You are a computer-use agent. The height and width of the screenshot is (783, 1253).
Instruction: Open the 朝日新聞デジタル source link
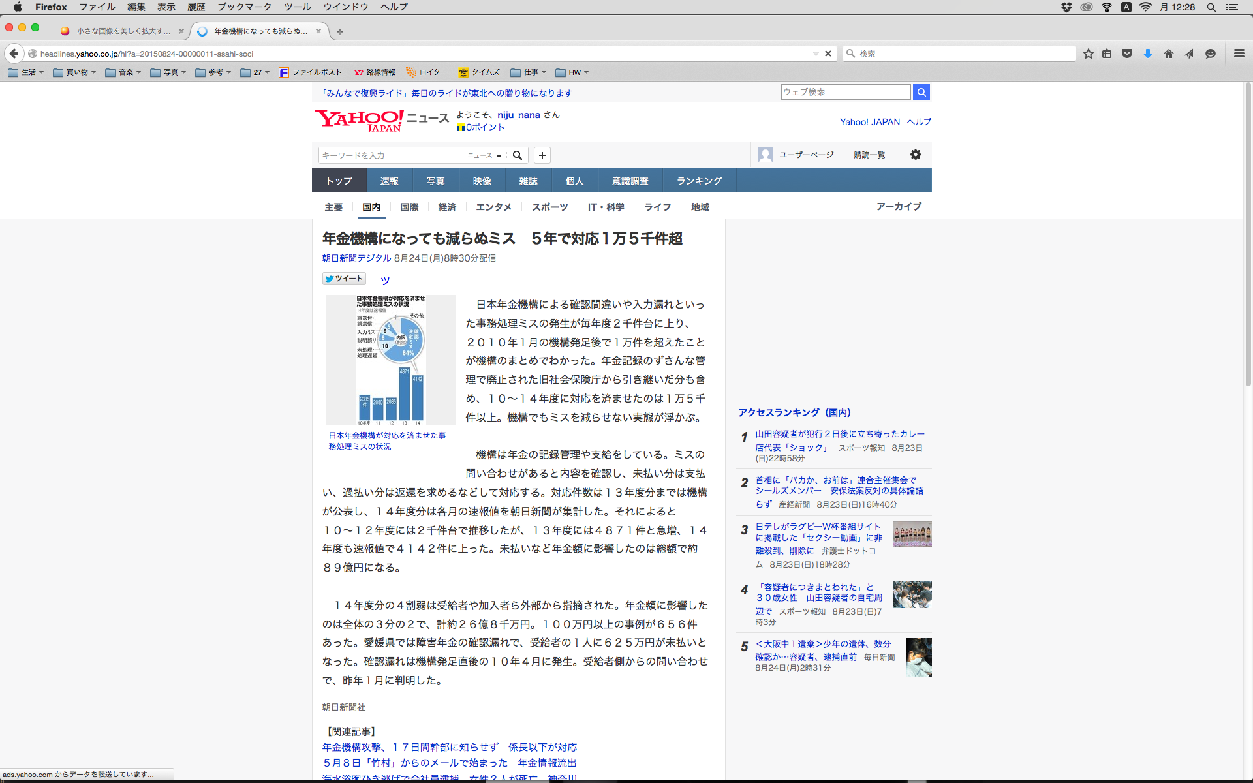356,258
